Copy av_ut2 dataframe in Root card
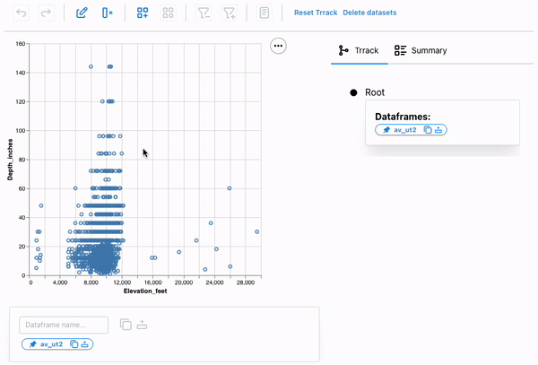The width and height of the screenshot is (538, 365). coord(428,130)
